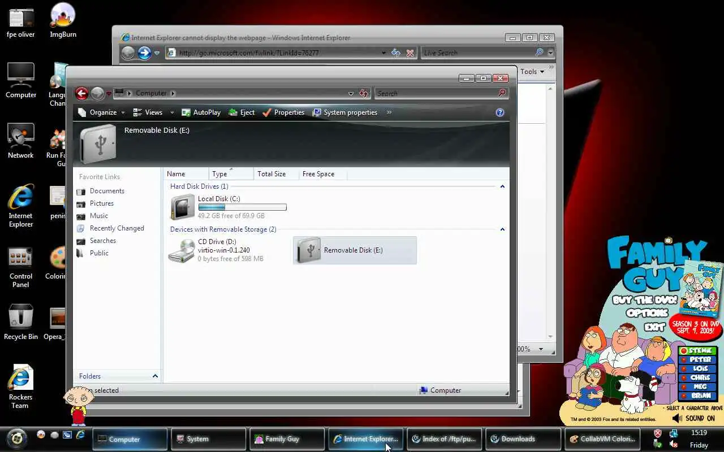Open the Views menu button
Viewport: 724px width, 452px height.
click(148, 112)
